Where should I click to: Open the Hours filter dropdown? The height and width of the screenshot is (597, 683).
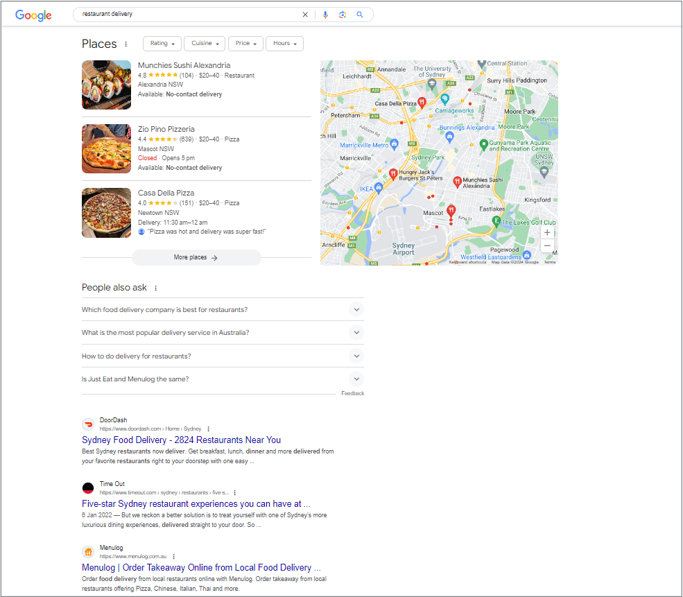[x=284, y=44]
